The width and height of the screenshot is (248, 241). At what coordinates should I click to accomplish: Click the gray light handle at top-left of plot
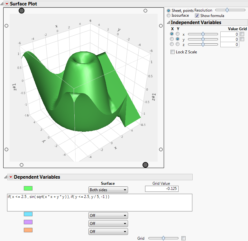(x=22, y=11)
